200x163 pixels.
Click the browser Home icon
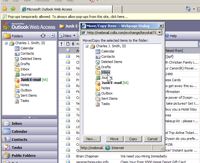click(188, 9)
